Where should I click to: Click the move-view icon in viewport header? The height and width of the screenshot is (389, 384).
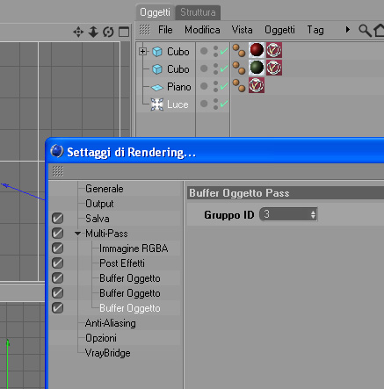78,32
